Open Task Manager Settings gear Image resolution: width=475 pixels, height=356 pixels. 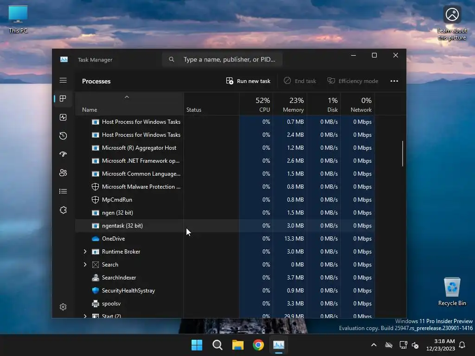point(63,307)
